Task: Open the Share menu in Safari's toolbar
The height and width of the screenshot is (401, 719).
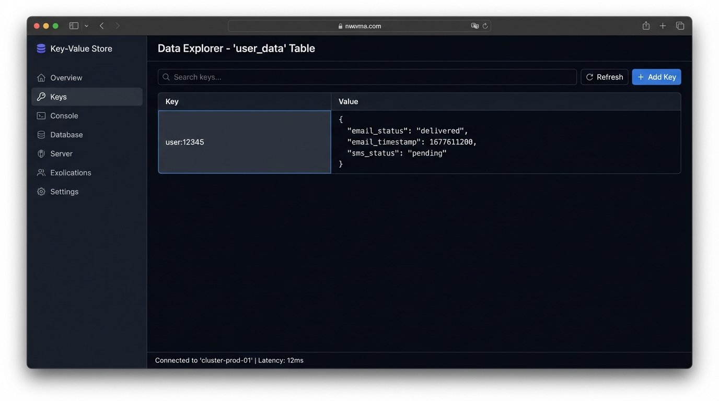Action: pos(645,25)
